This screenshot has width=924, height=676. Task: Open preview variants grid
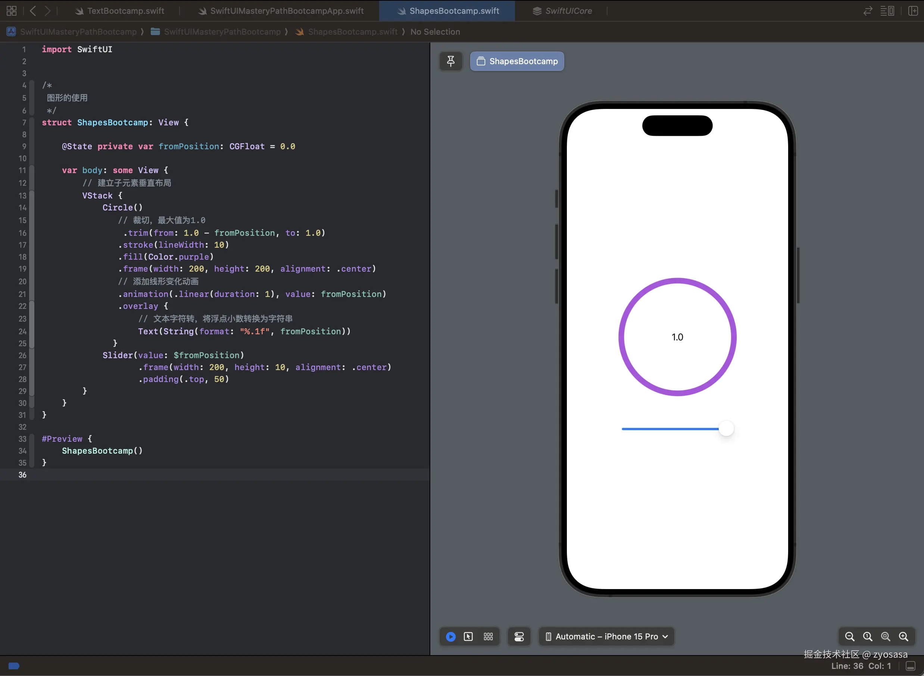488,637
